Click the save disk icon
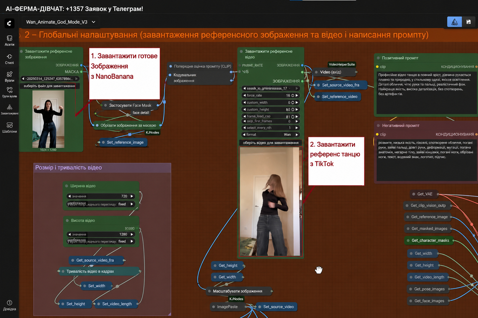Image resolution: width=478 pixels, height=318 pixels. tap(468, 22)
